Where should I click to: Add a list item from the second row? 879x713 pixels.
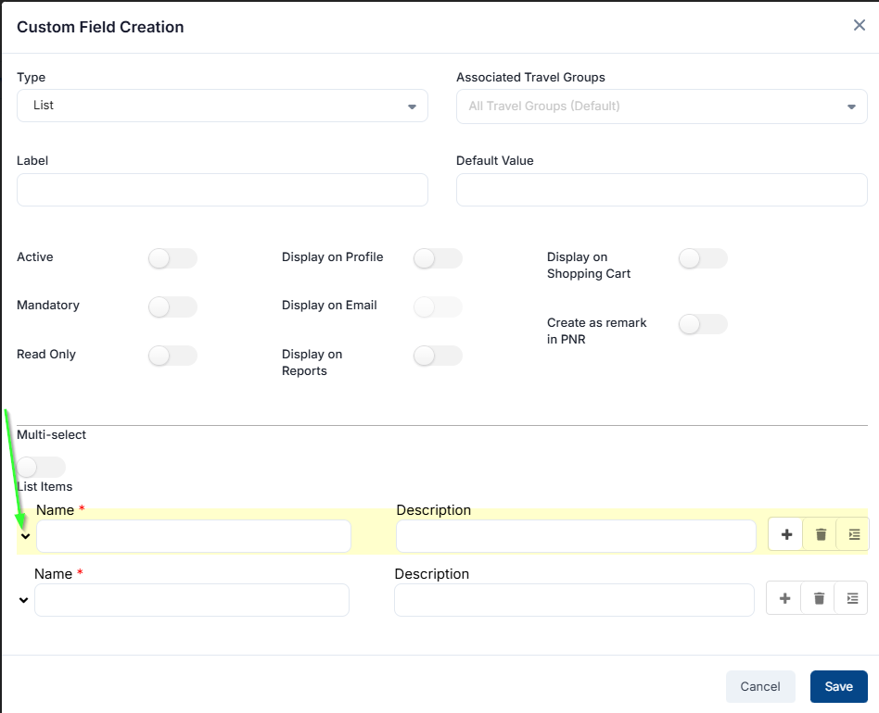click(784, 598)
